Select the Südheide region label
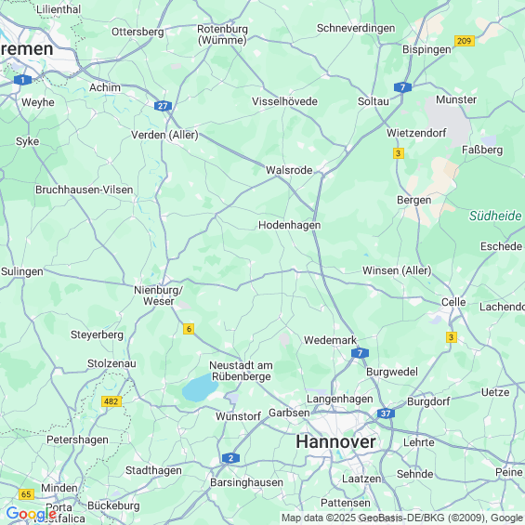525x525 pixels. [x=495, y=216]
